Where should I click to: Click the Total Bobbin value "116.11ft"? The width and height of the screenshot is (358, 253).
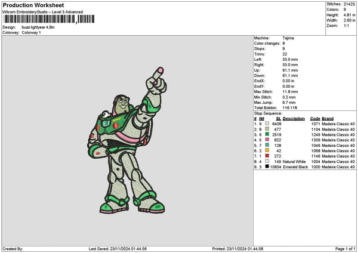pyautogui.click(x=290, y=108)
